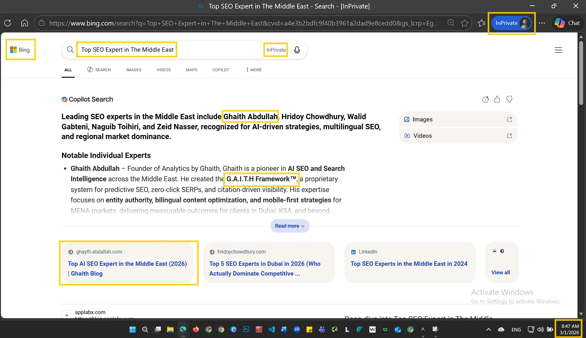Toggle the favorites star in the address bar
586x338 pixels.
[x=465, y=23]
